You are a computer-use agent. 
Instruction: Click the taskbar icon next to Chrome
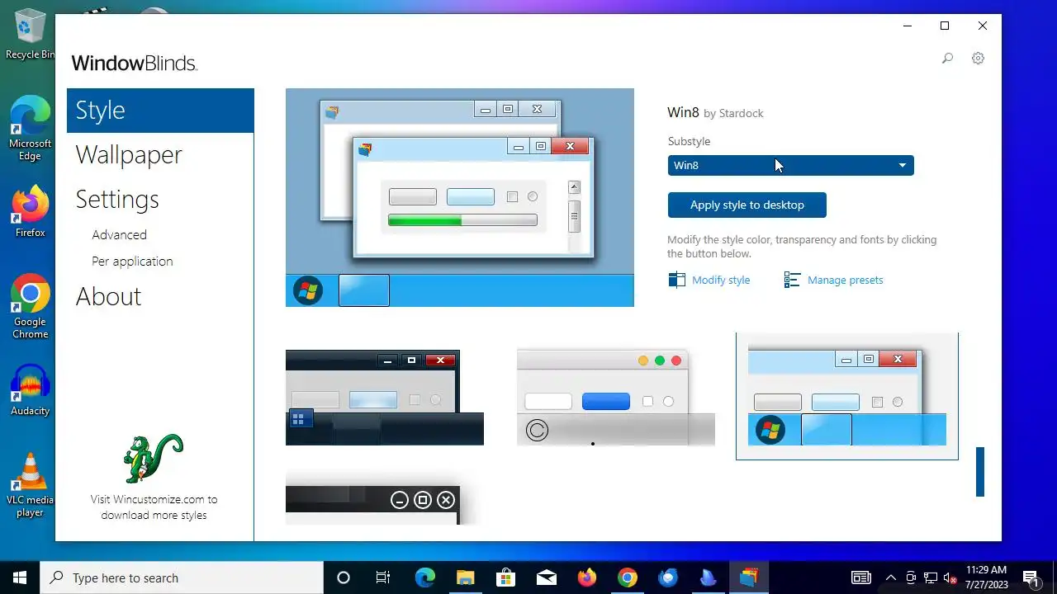(667, 577)
